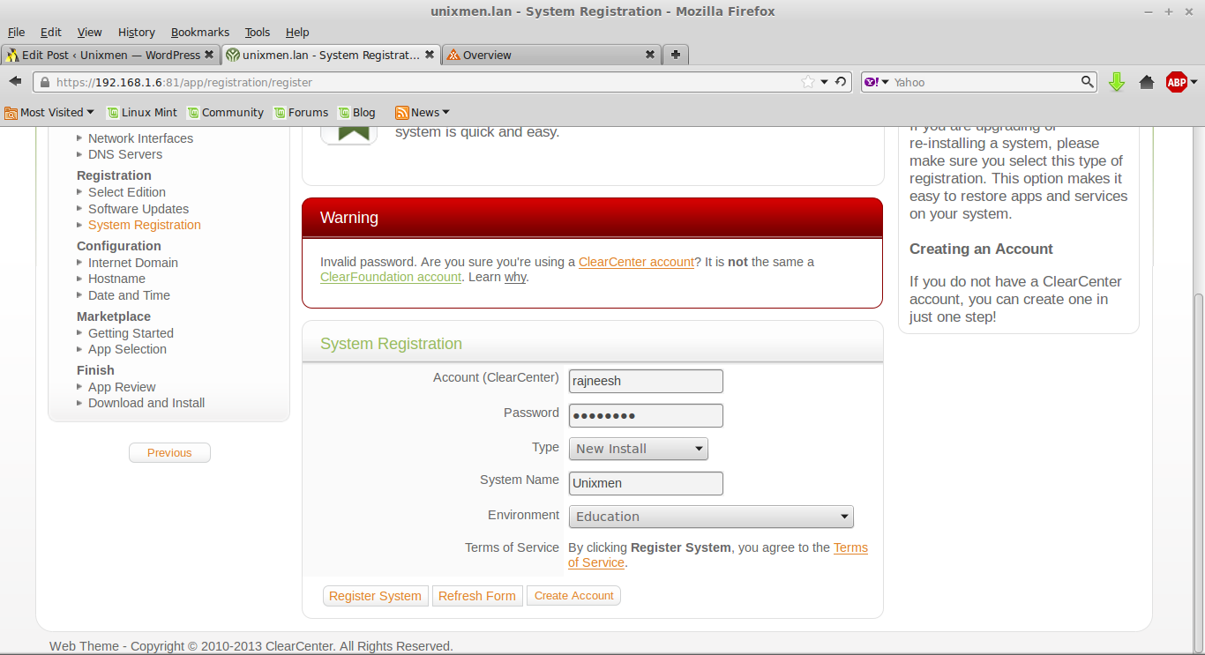Close the System Registration tab
The width and height of the screenshot is (1205, 655).
click(x=430, y=55)
